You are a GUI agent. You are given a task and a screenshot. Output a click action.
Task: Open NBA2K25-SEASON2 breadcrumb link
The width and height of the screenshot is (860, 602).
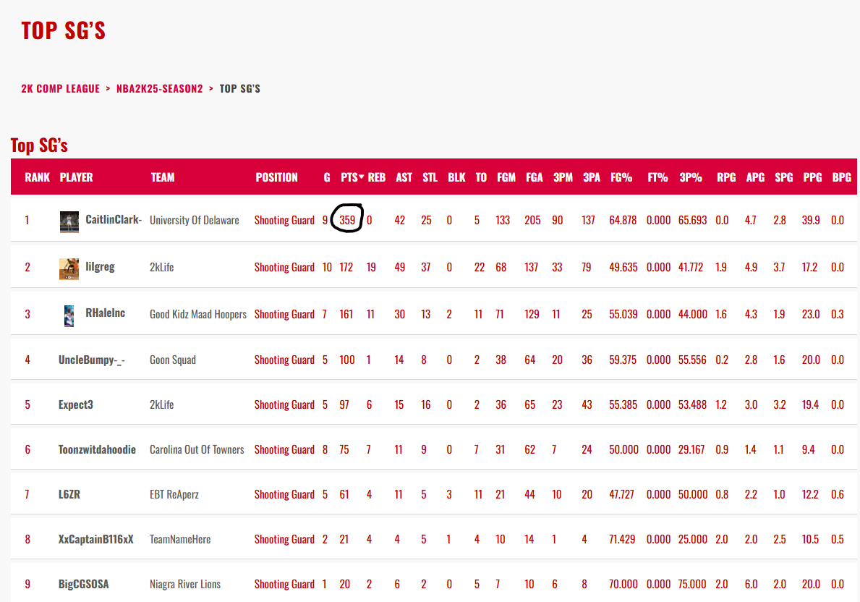coord(161,88)
